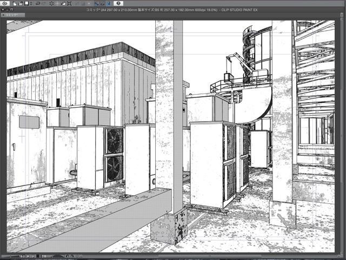The height and width of the screenshot is (260, 346).
Task: Expand the save options arrows beside Save
Action: coord(31,4)
